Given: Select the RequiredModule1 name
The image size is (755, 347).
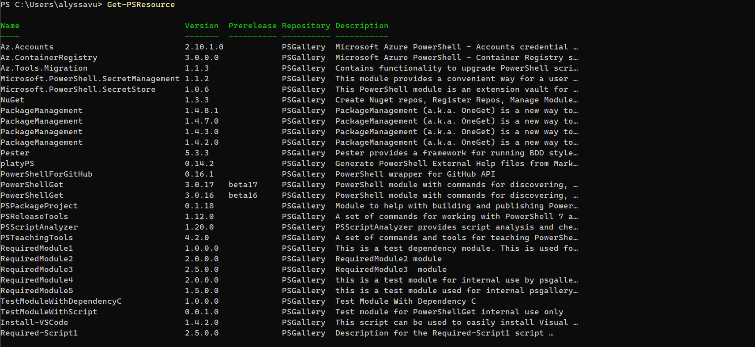Looking at the screenshot, I should click(x=37, y=248).
